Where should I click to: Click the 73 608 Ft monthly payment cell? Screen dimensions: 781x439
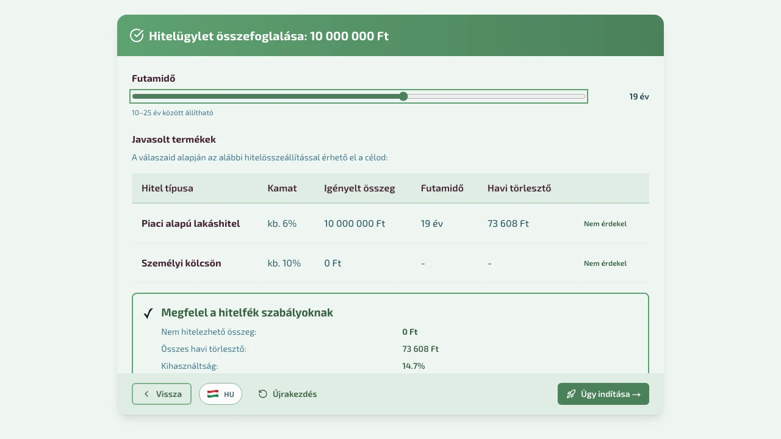coord(508,224)
